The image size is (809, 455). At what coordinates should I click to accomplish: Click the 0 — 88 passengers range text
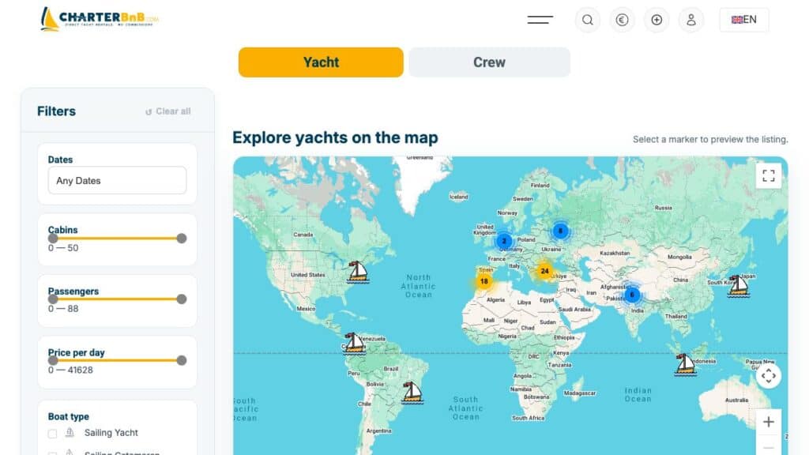pyautogui.click(x=63, y=309)
